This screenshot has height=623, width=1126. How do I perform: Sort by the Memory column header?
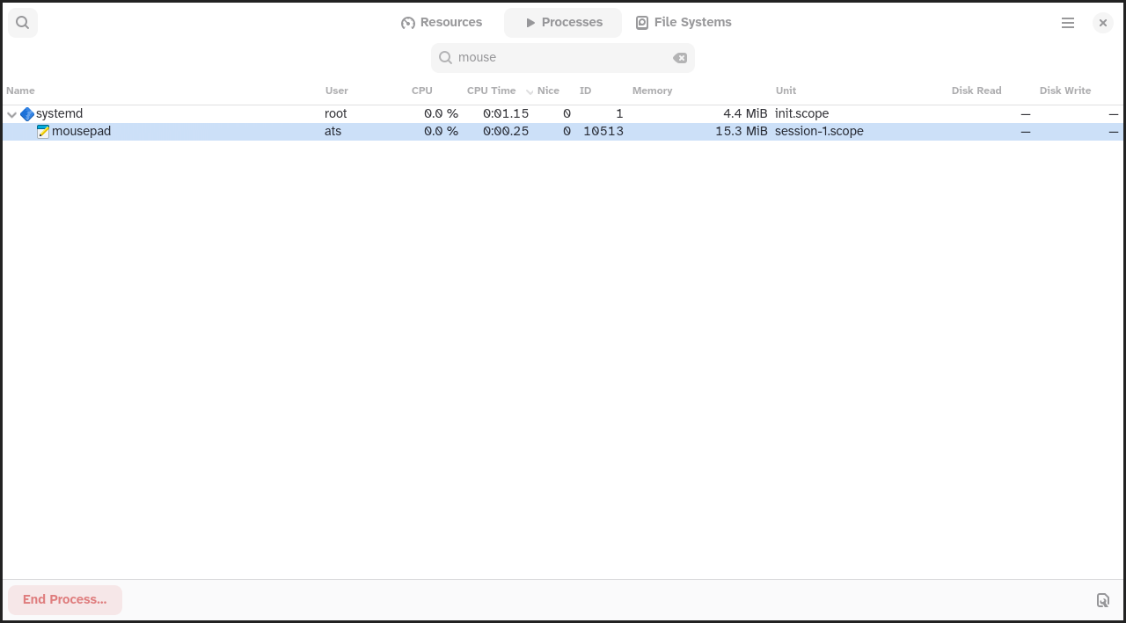click(653, 91)
